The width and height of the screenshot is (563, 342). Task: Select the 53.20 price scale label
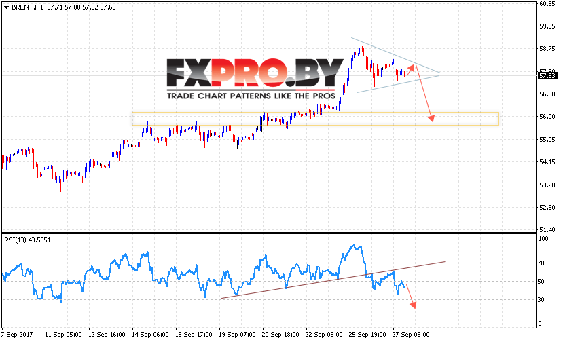[x=547, y=185]
